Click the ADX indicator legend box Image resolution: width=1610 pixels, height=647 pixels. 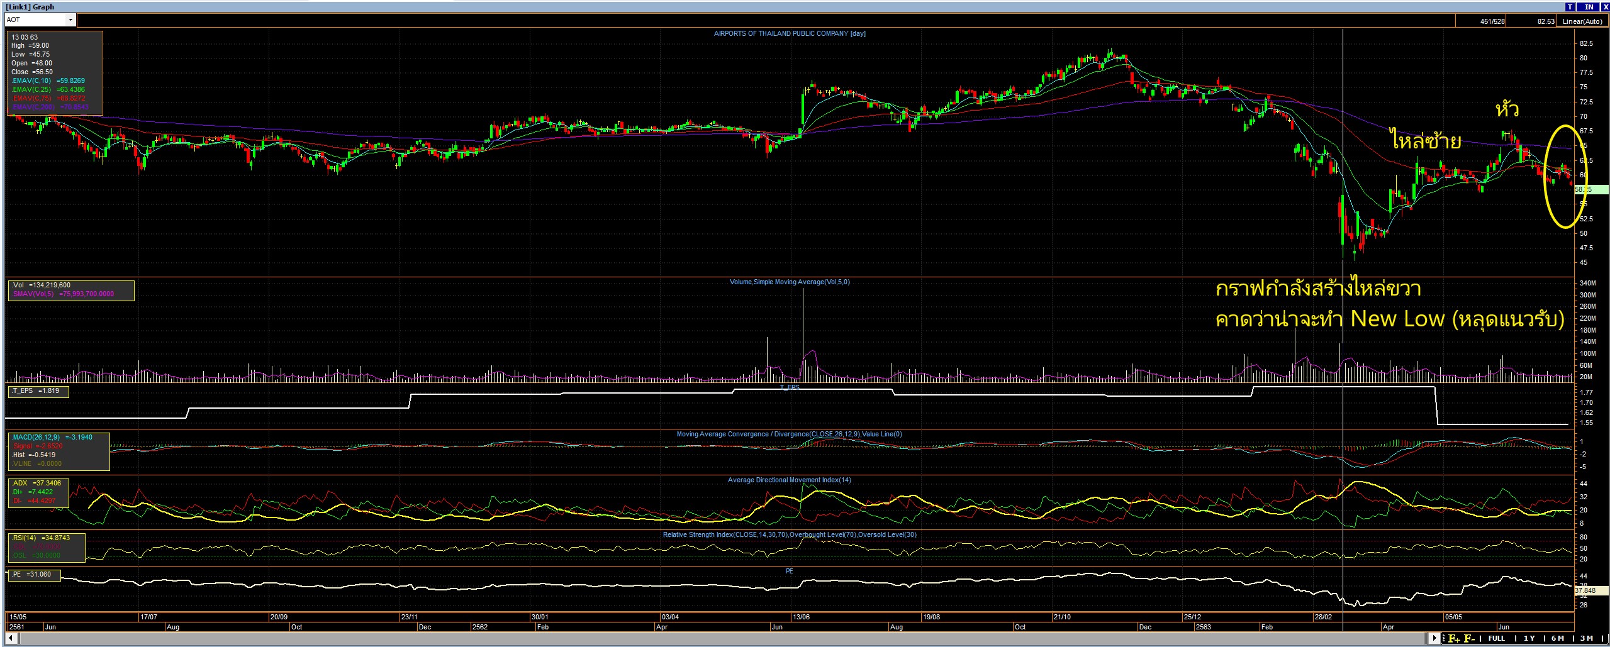(37, 492)
